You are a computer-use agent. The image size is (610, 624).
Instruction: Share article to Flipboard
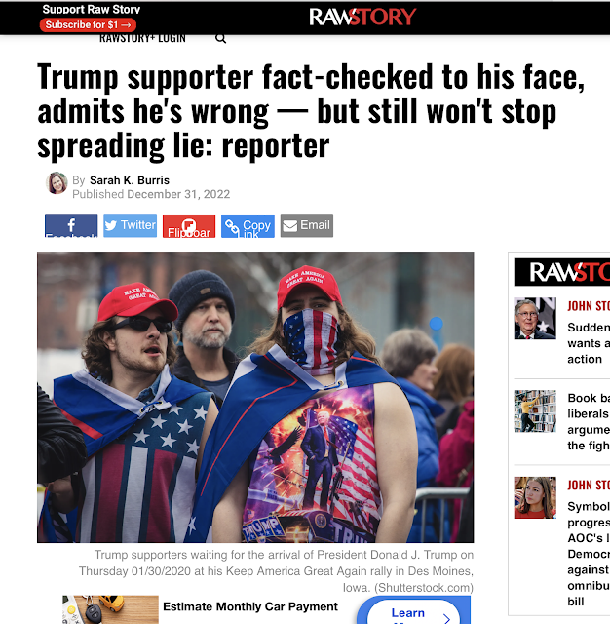coord(189,225)
